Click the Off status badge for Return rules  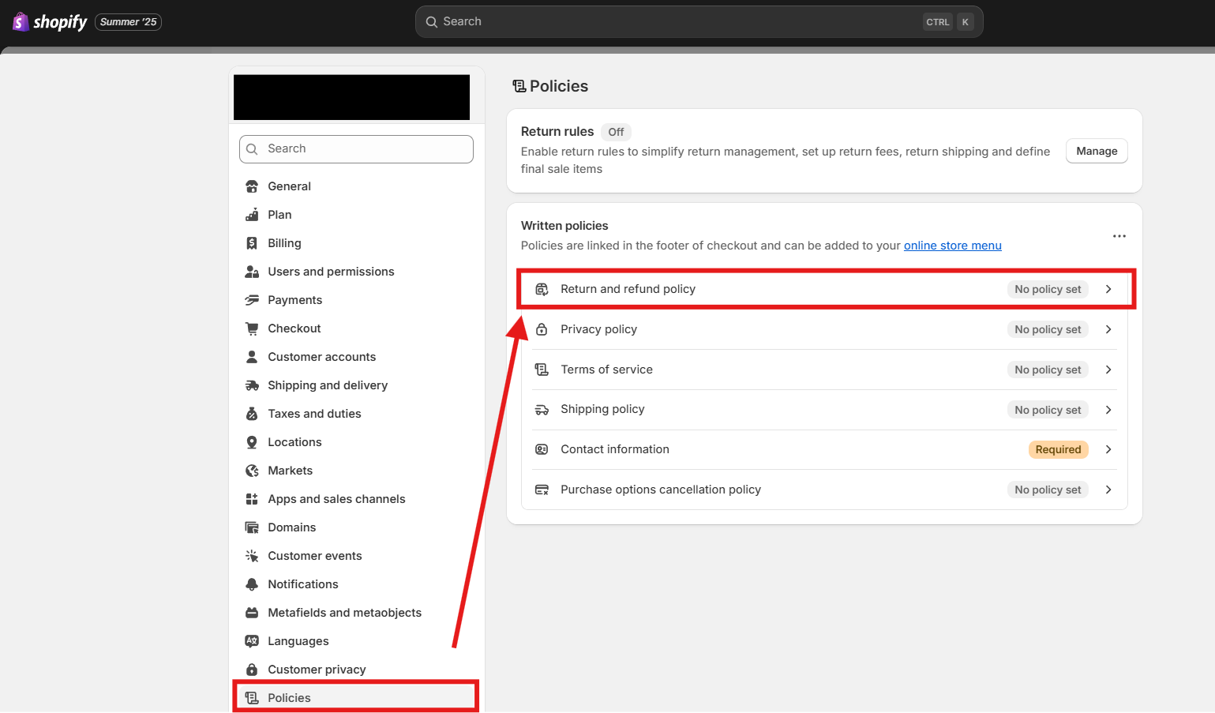click(616, 132)
